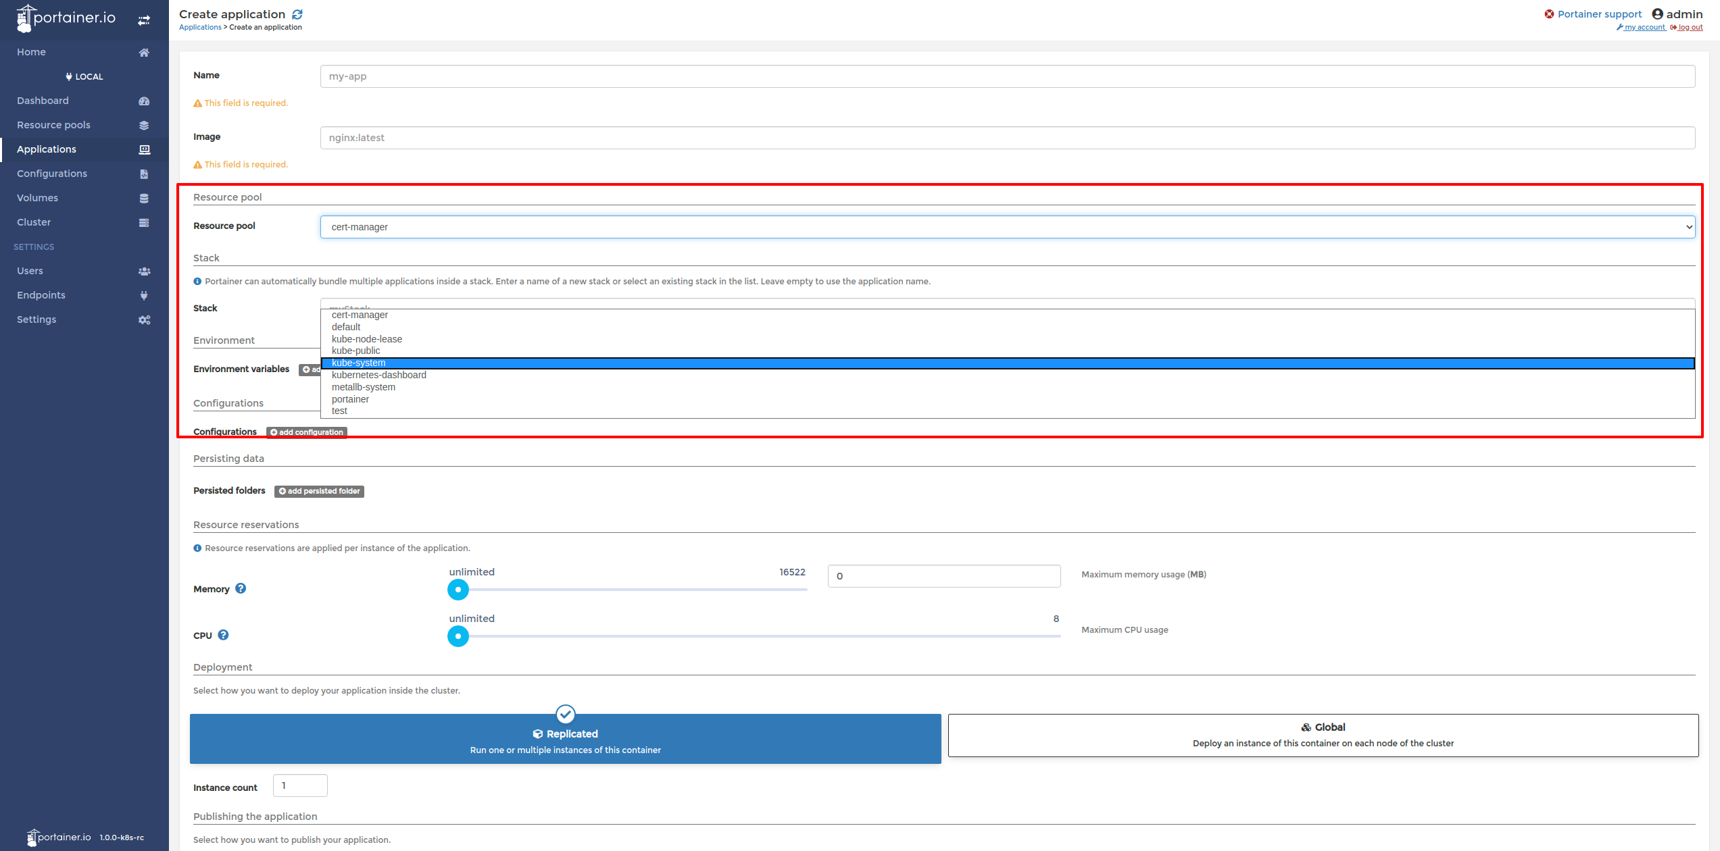Viewport: 1720px width, 851px height.
Task: Click the Volumes sidebar icon
Action: point(144,198)
